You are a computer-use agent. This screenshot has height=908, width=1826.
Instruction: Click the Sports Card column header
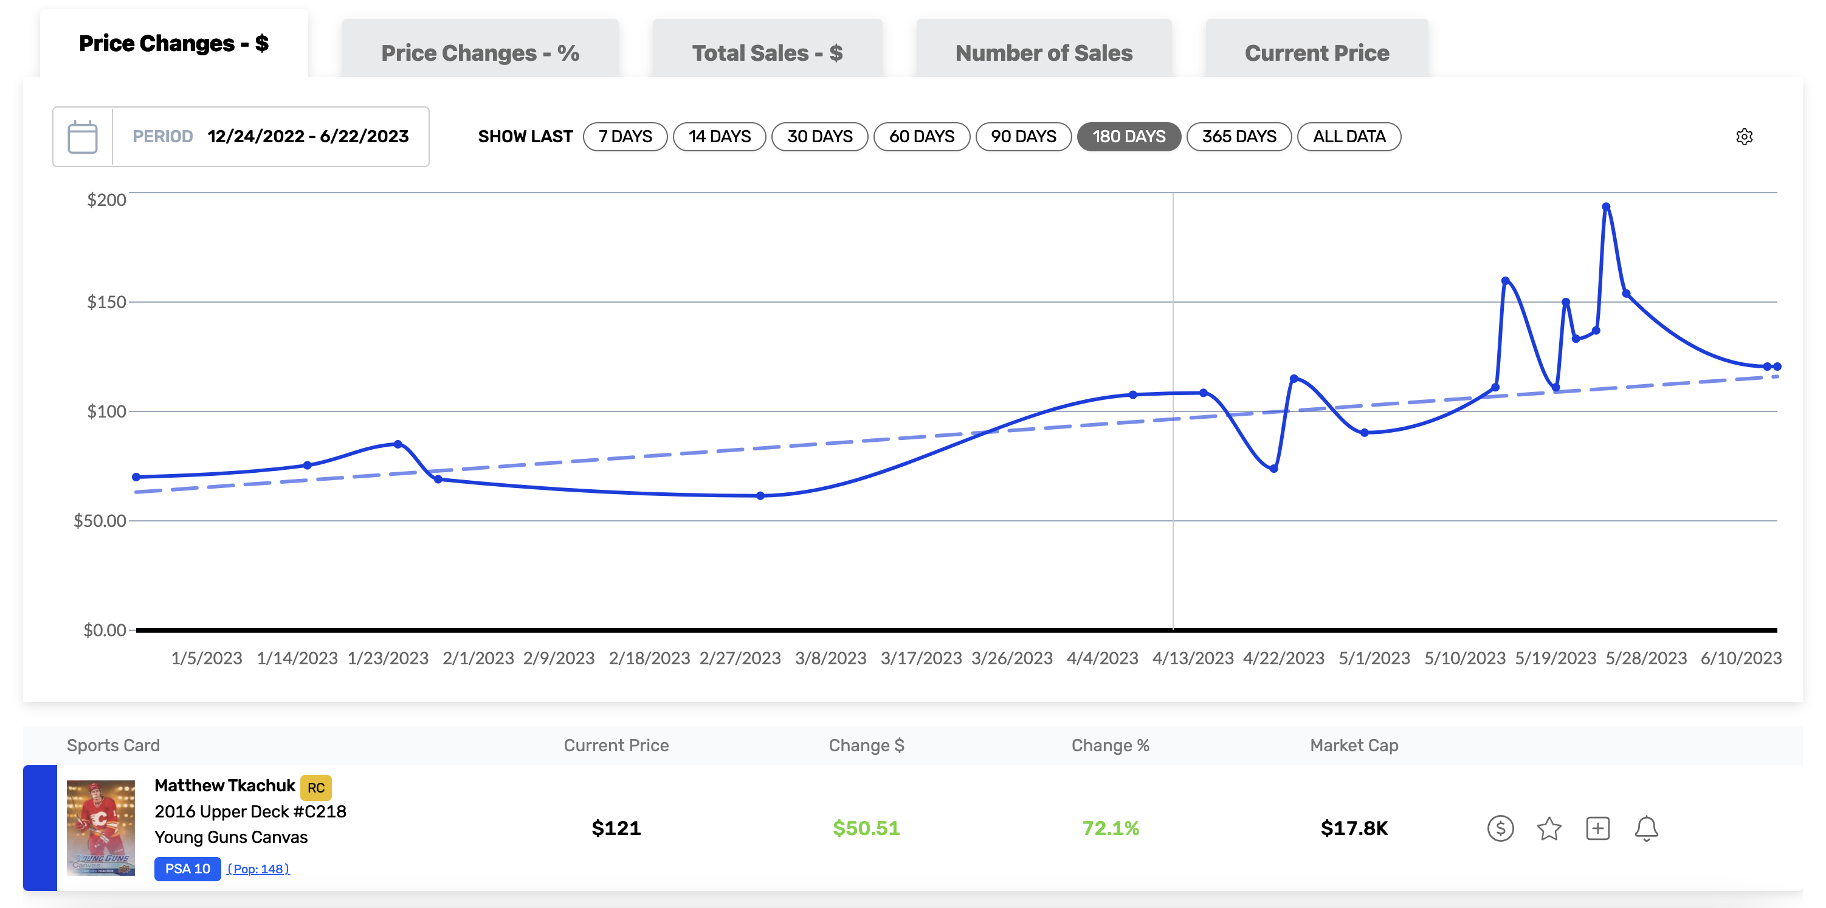point(114,745)
